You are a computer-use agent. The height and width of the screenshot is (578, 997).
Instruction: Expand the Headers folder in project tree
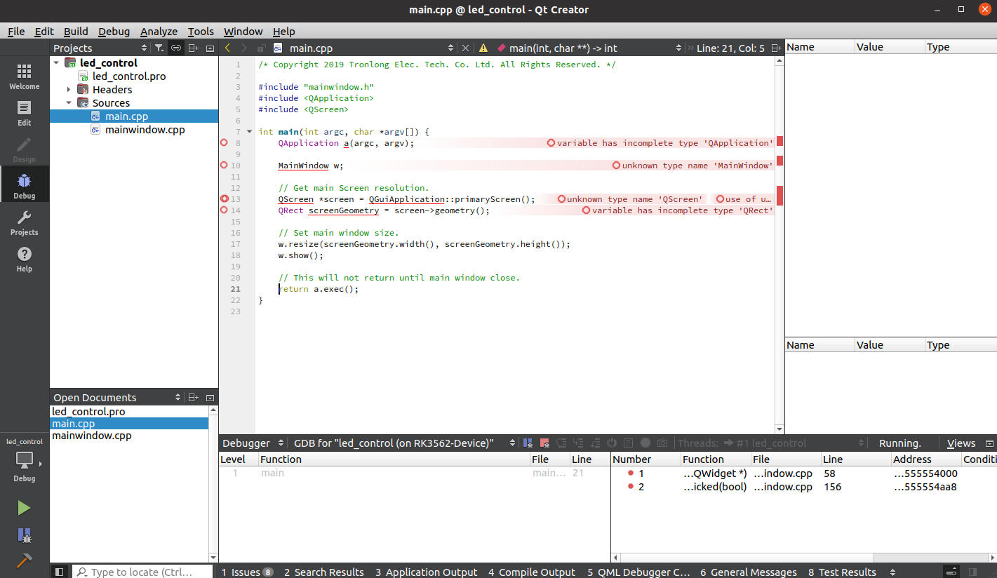(x=69, y=90)
